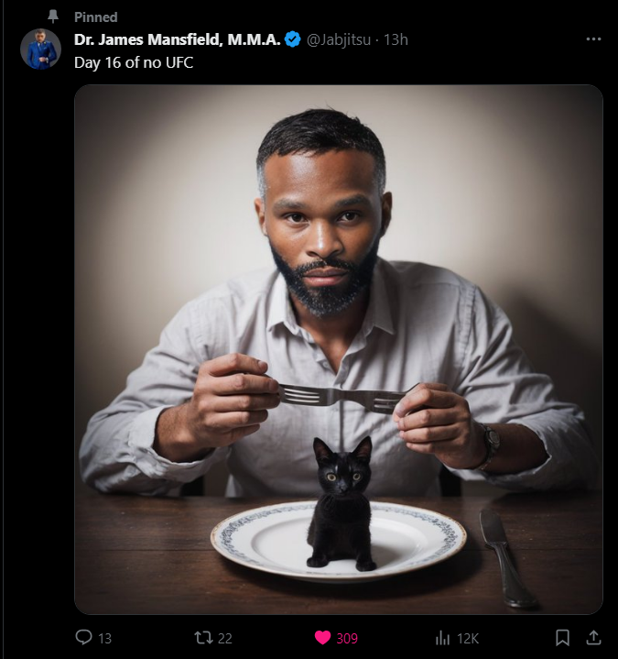Viewport: 618px width, 659px height.
Task: Click the name Dr. James Mansfield, M.M.A.
Action: tap(178, 39)
